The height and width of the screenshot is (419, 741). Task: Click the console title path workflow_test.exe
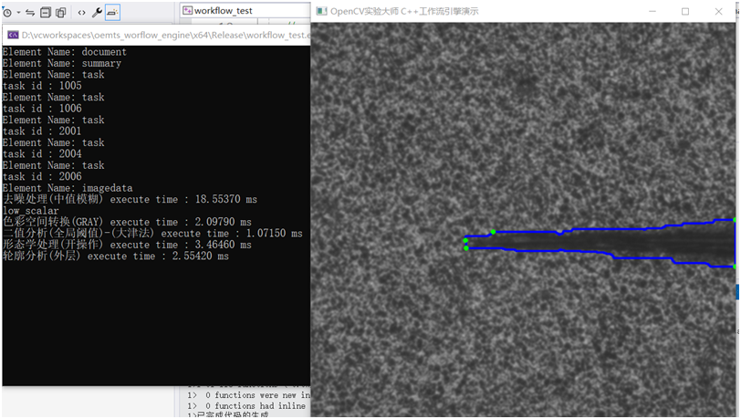pyautogui.click(x=166, y=35)
